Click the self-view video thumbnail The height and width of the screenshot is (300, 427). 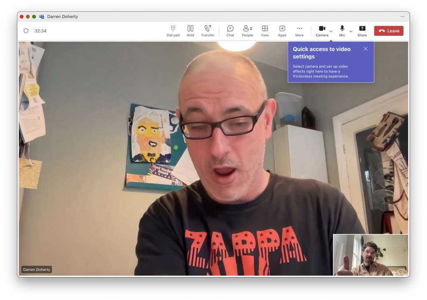(371, 255)
